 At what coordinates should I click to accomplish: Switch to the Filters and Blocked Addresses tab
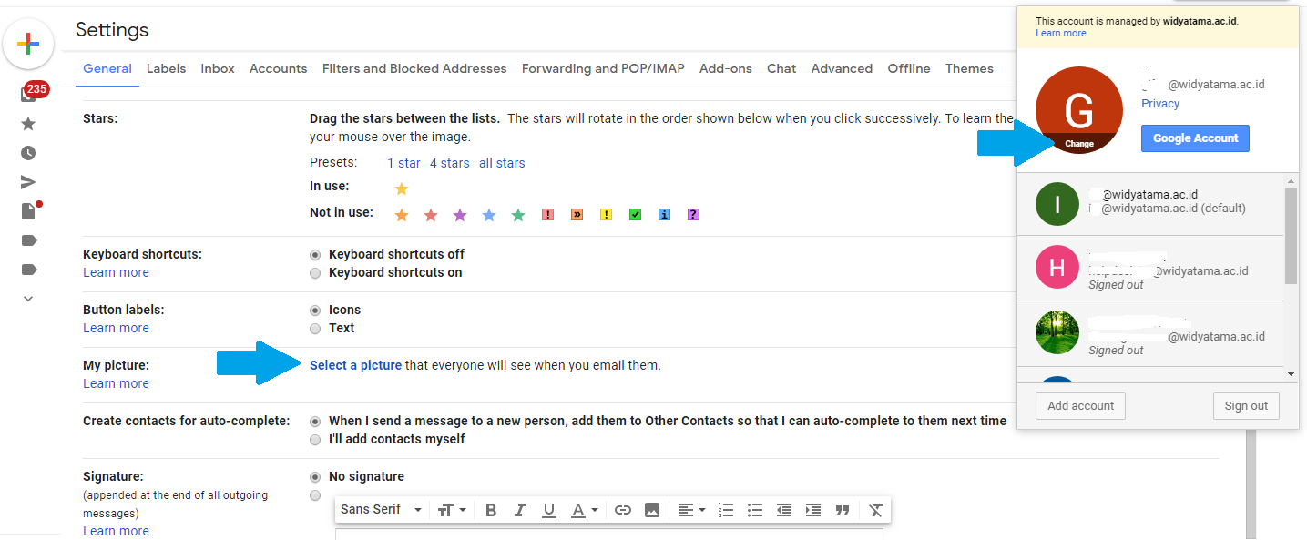pos(414,69)
